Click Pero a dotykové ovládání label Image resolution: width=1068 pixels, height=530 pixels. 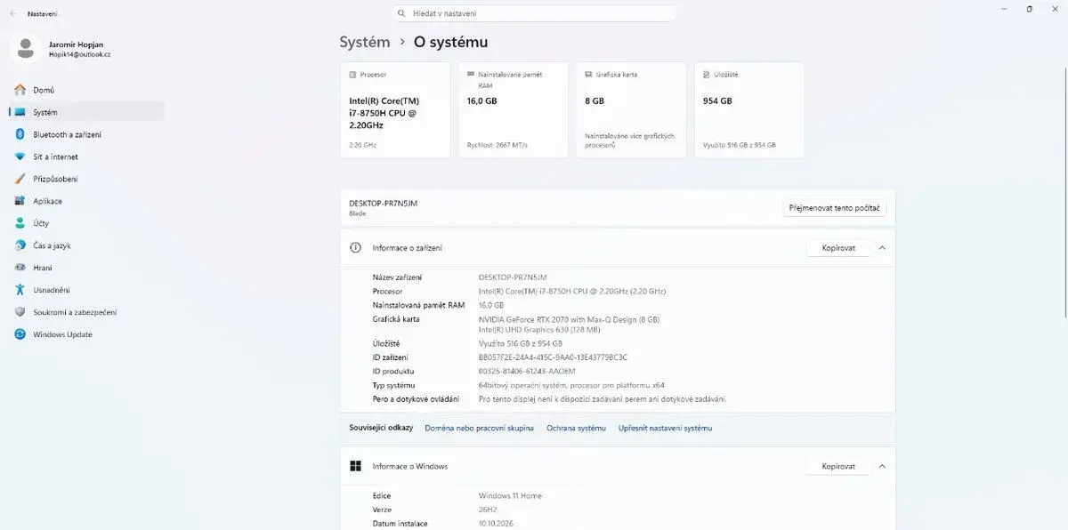(416, 399)
